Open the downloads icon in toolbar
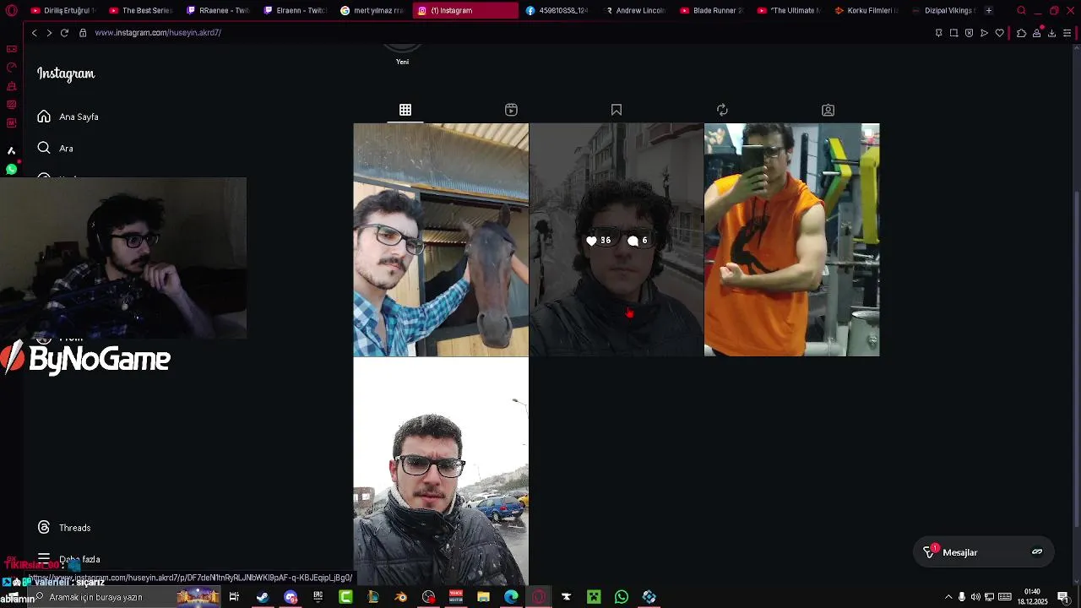The height and width of the screenshot is (608, 1081). [x=1051, y=33]
